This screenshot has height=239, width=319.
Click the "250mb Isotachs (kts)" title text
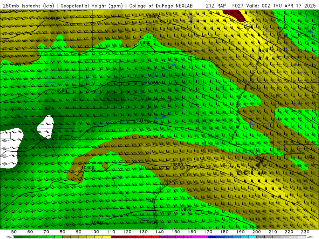(28, 6)
